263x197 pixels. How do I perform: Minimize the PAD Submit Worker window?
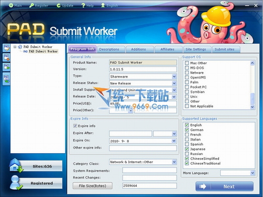tap(247, 6)
